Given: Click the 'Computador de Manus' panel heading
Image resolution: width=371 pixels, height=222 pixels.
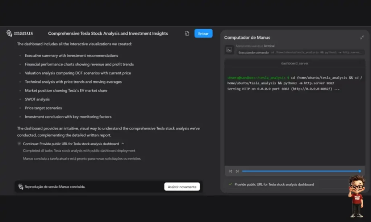Looking at the screenshot, I should click(x=247, y=37).
